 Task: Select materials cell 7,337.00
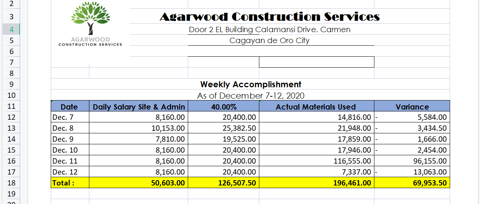316,172
